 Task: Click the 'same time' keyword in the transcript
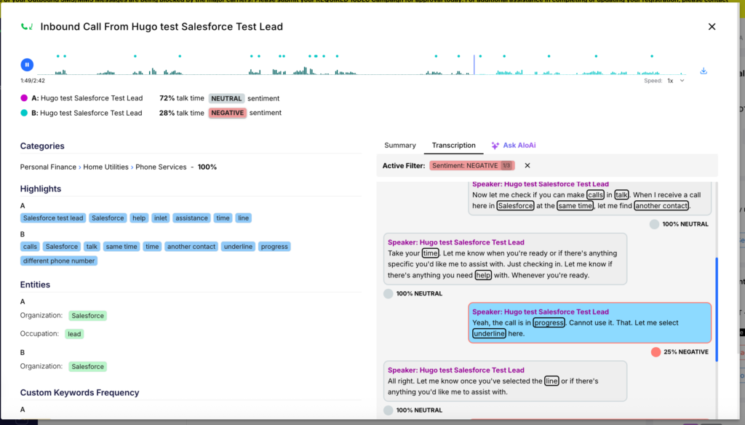575,206
